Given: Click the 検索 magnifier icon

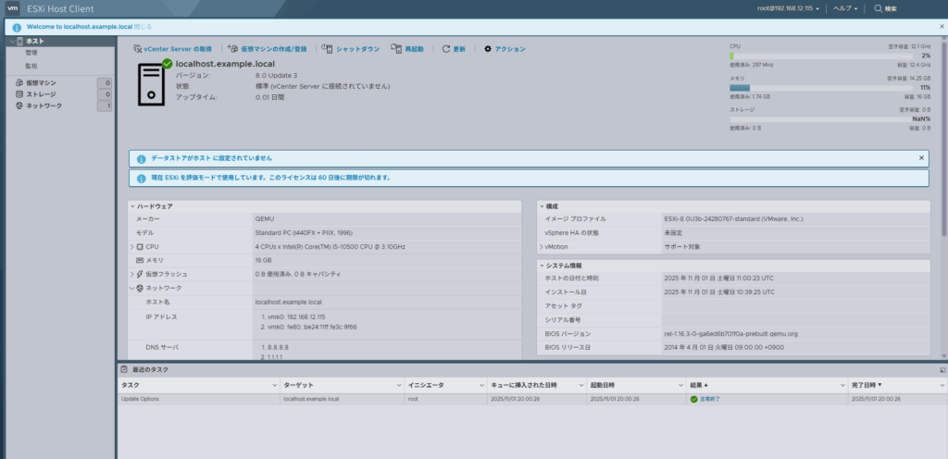Looking at the screenshot, I should point(878,8).
